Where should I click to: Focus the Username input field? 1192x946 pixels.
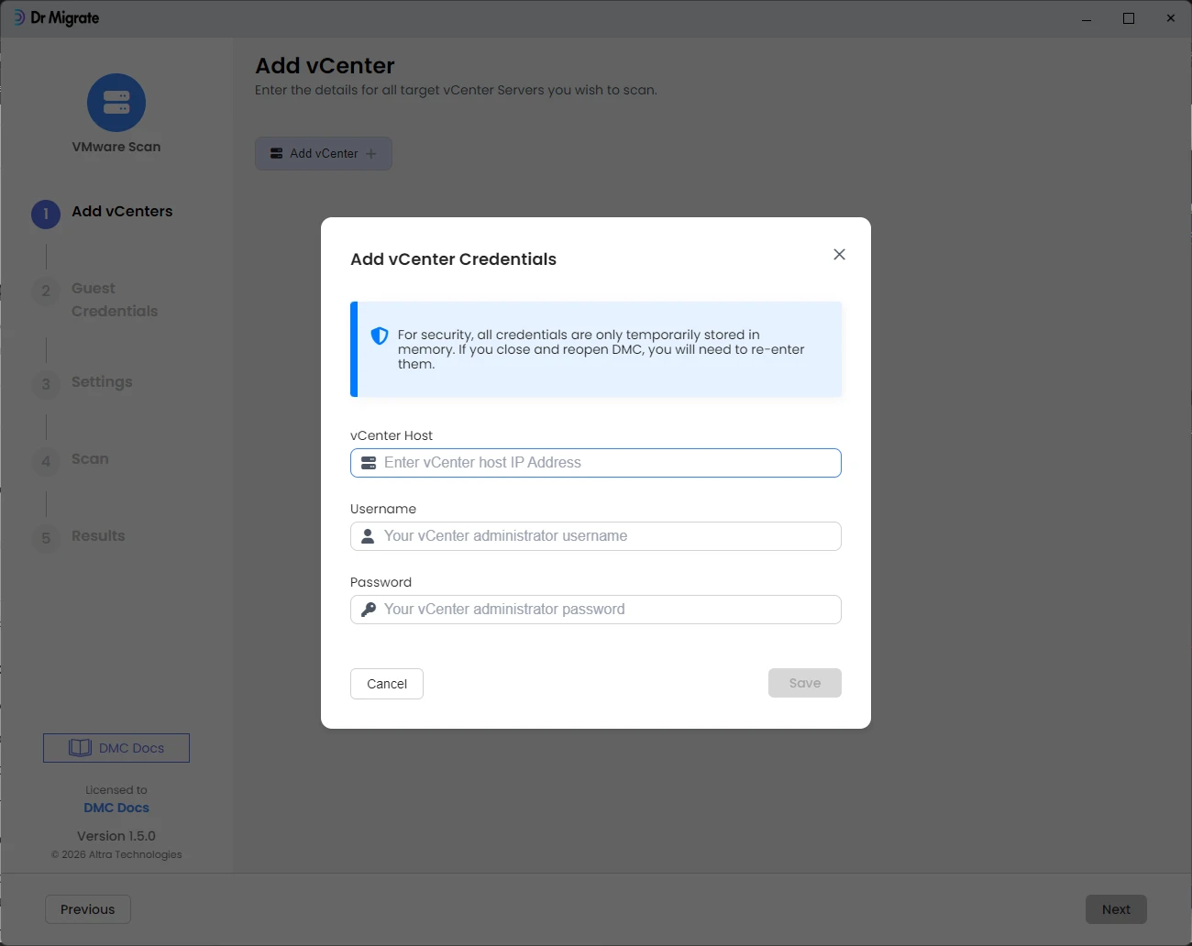coord(596,536)
